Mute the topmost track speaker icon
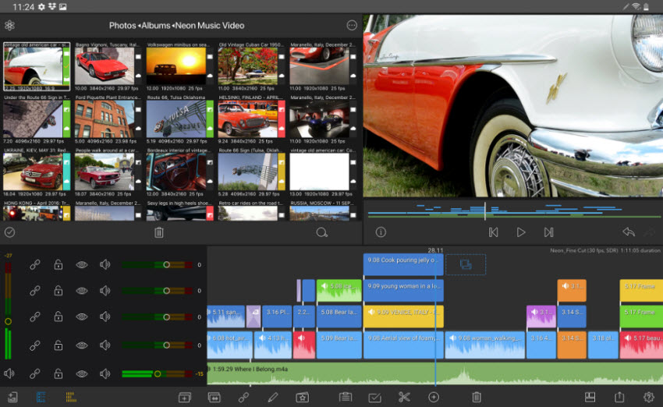Viewport: 663px width, 407px height. 105,264
